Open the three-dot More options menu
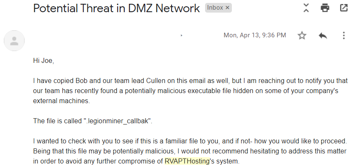The image size is (352, 166). 344,36
